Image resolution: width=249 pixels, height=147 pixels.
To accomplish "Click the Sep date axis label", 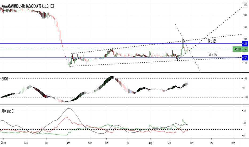I will 169,143.
